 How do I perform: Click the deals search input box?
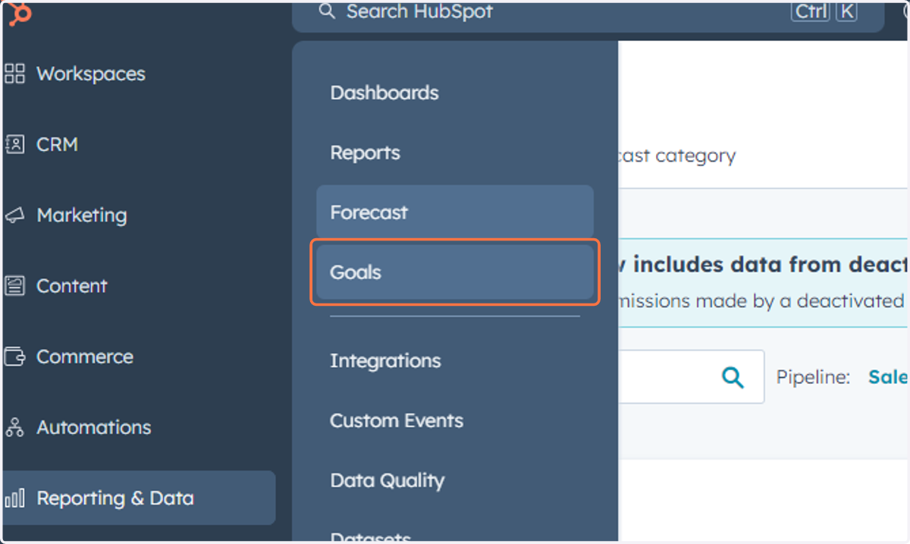click(692, 377)
